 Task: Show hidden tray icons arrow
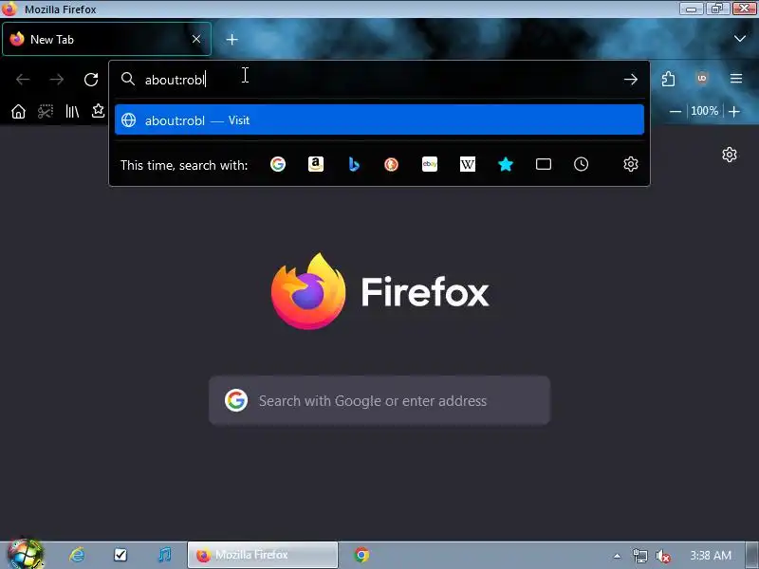617,556
